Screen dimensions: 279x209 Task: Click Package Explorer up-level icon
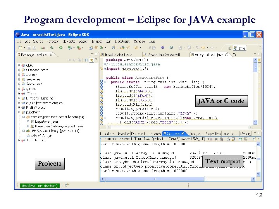point(79,60)
